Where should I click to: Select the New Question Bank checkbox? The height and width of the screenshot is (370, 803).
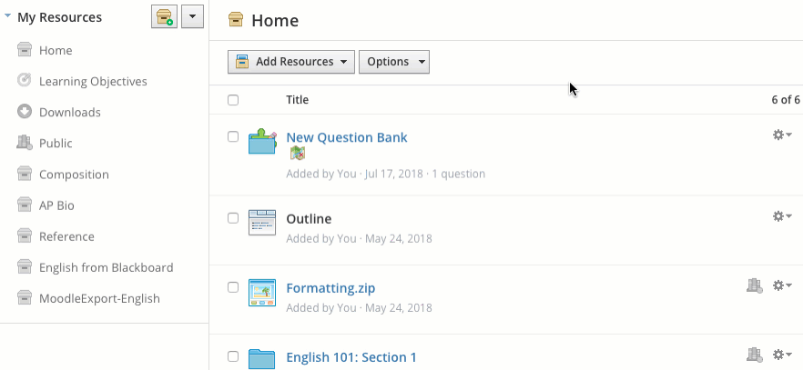point(233,137)
